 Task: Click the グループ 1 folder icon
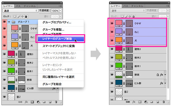(x=13, y=22)
